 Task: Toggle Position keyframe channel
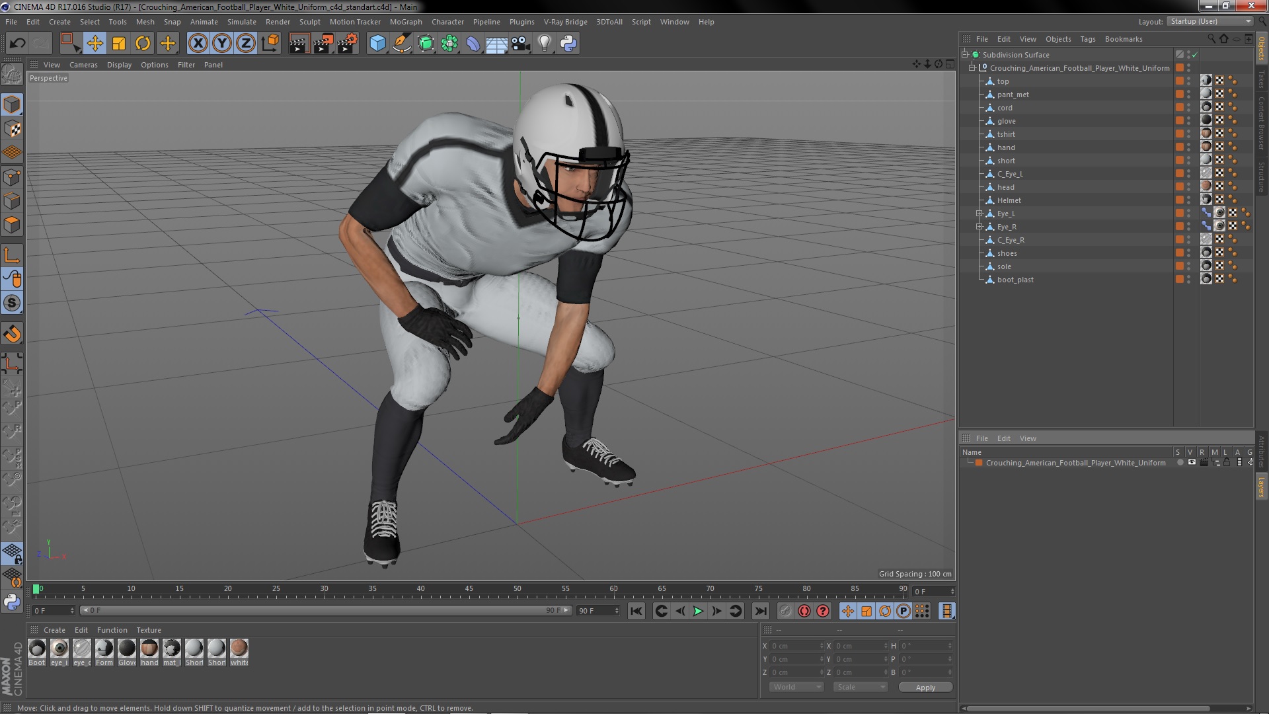[x=847, y=612]
